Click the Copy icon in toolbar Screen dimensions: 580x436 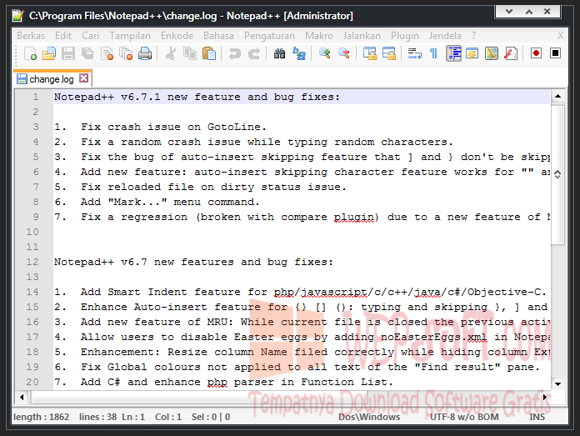click(x=190, y=53)
